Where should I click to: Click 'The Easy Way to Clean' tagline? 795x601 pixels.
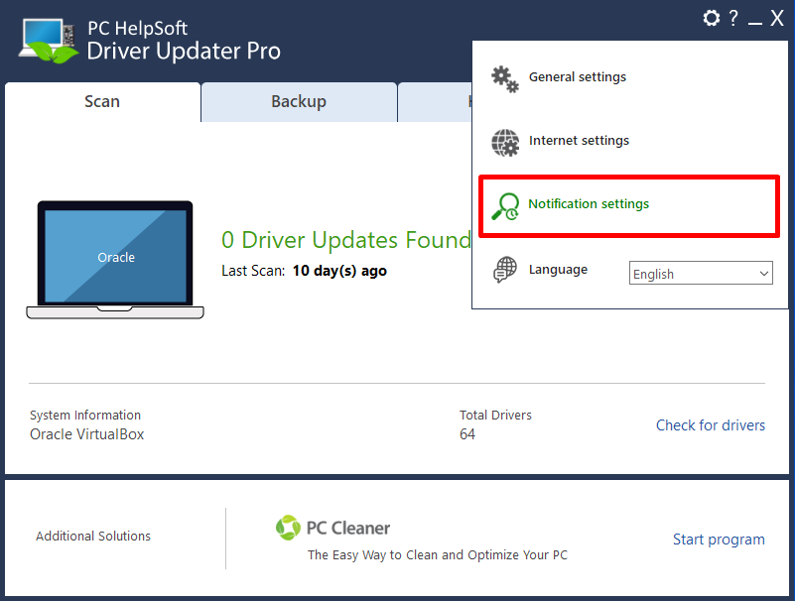(x=437, y=555)
